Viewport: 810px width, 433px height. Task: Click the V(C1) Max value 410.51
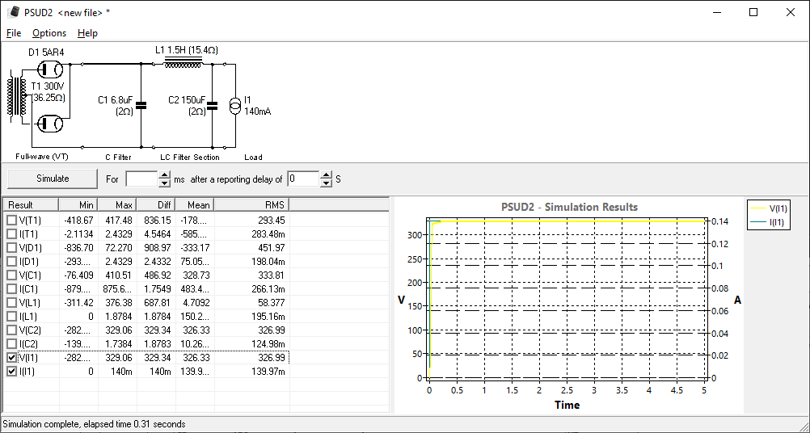(120, 275)
